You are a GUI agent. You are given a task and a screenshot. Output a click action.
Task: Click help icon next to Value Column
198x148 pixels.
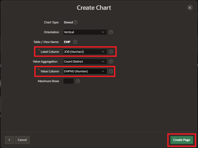click(111, 71)
